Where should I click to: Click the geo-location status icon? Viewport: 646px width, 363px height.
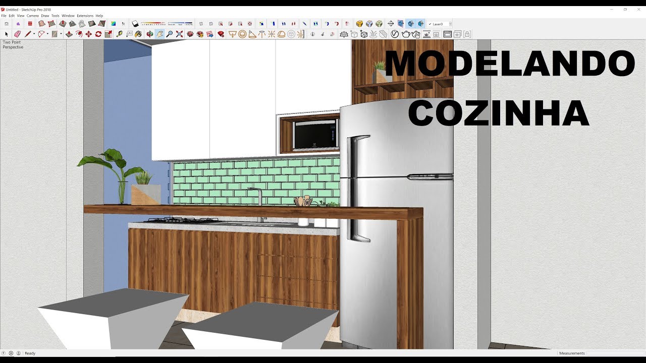[x=4, y=353]
